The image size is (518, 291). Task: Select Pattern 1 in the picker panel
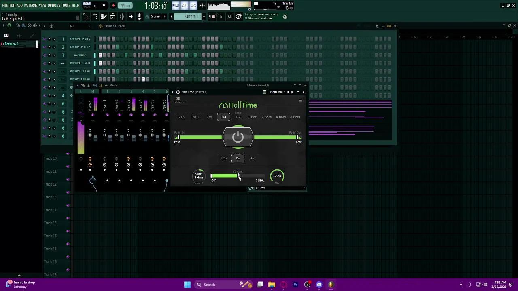19,44
